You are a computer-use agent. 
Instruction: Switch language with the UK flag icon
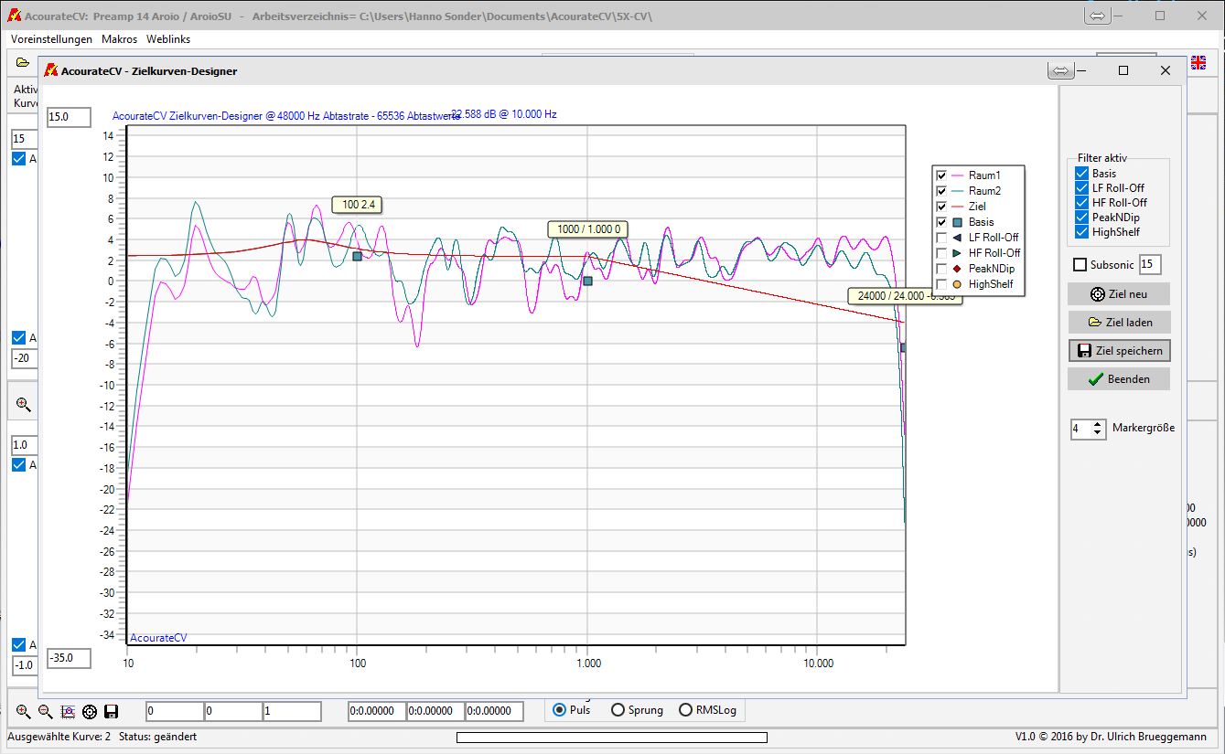[x=1198, y=62]
